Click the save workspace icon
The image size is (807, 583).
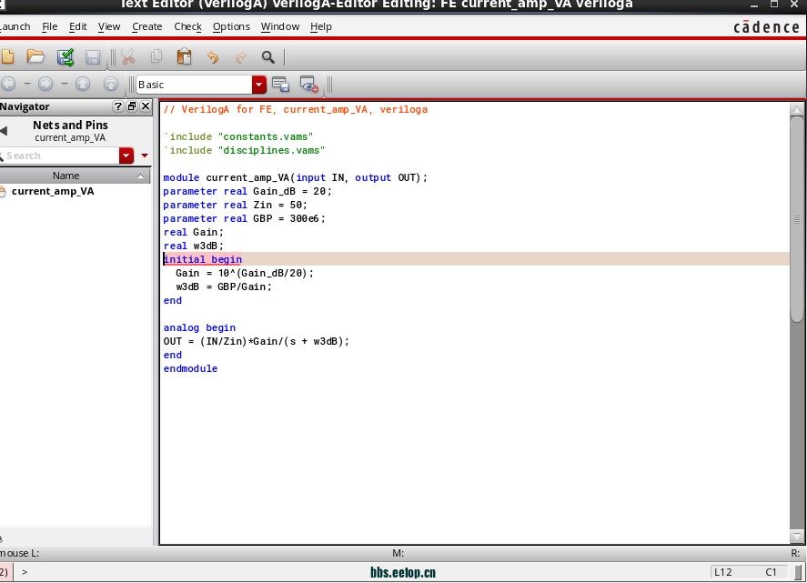coord(280,84)
